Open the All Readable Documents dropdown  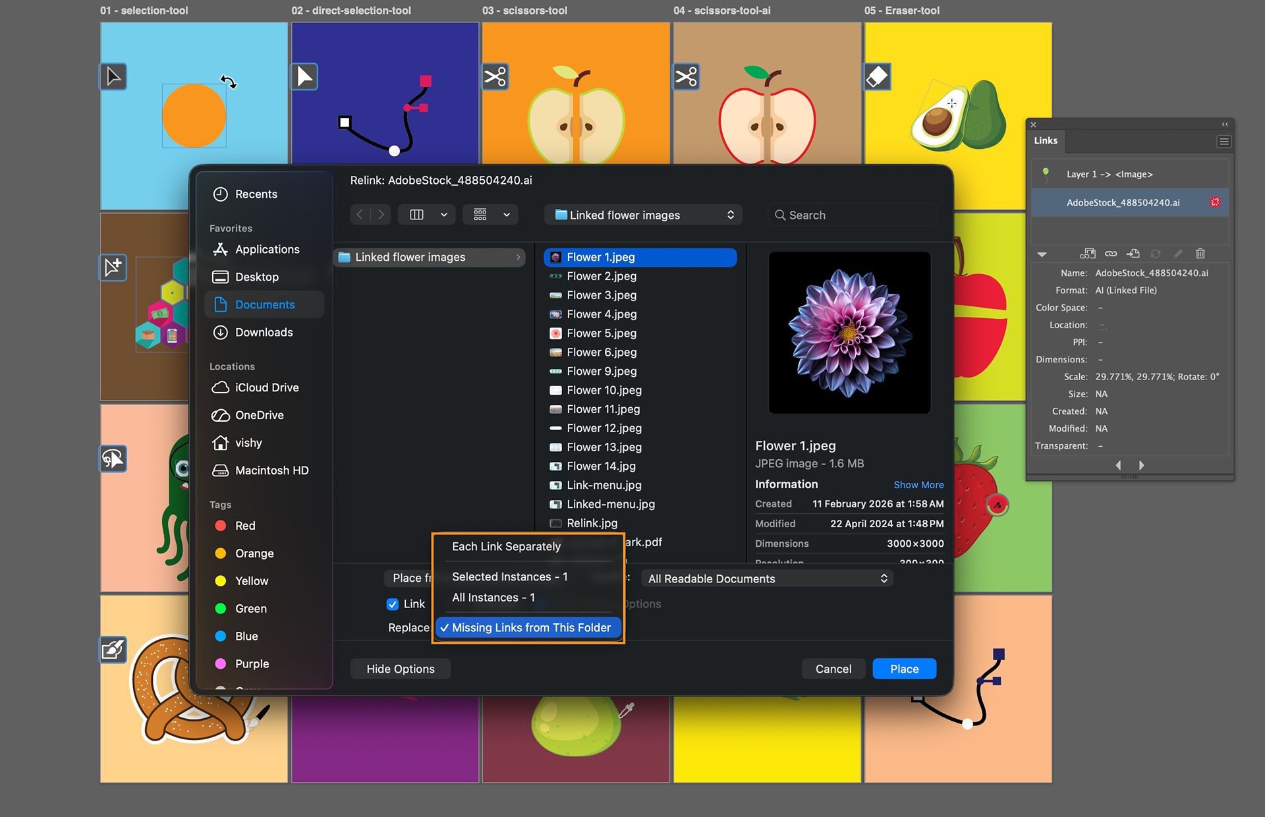(x=768, y=578)
